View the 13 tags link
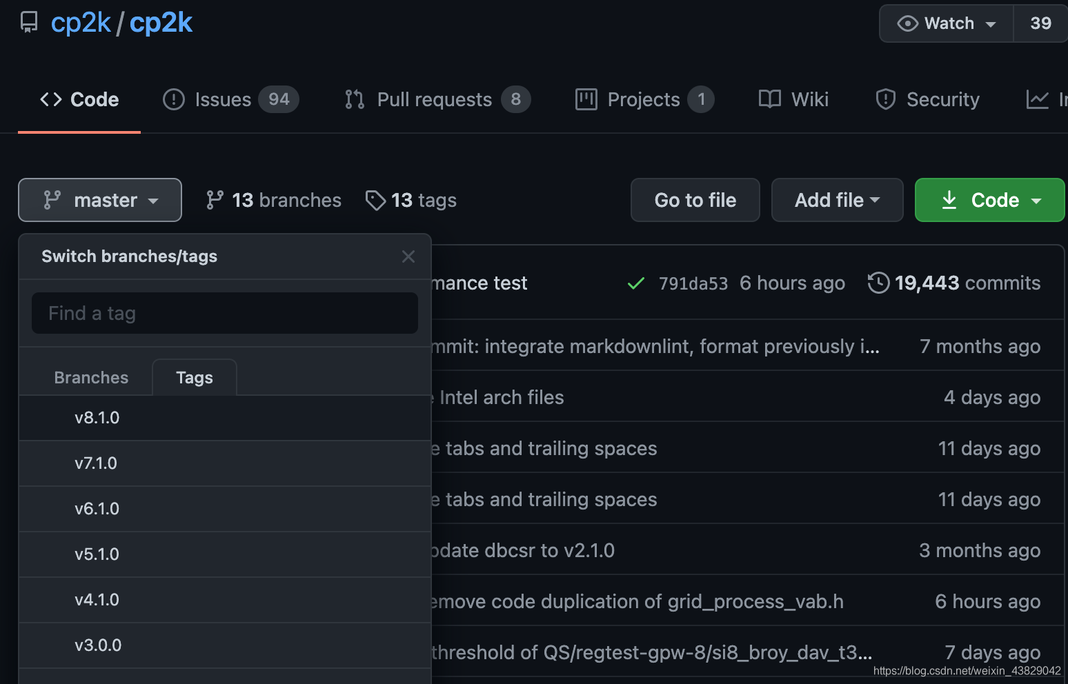The image size is (1068, 684). tap(411, 200)
